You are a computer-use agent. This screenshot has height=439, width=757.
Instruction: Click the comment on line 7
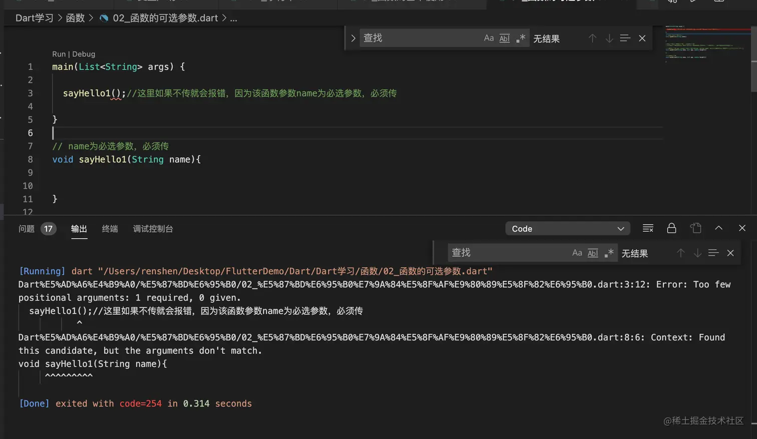tap(110, 146)
